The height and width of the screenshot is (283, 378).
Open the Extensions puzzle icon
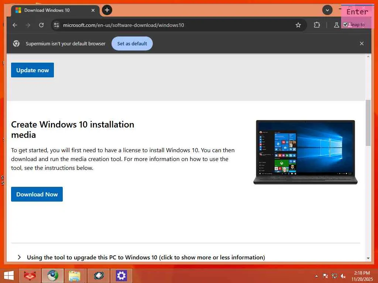(x=317, y=25)
